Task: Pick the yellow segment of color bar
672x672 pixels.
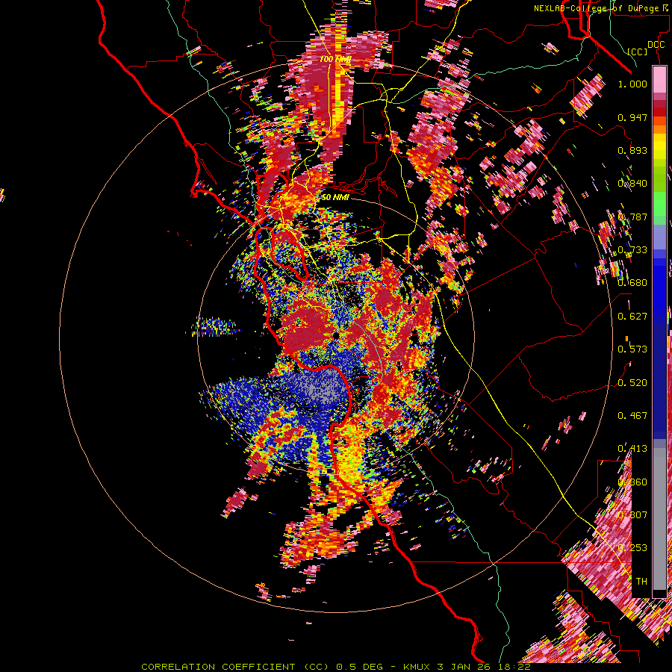Action: click(659, 146)
